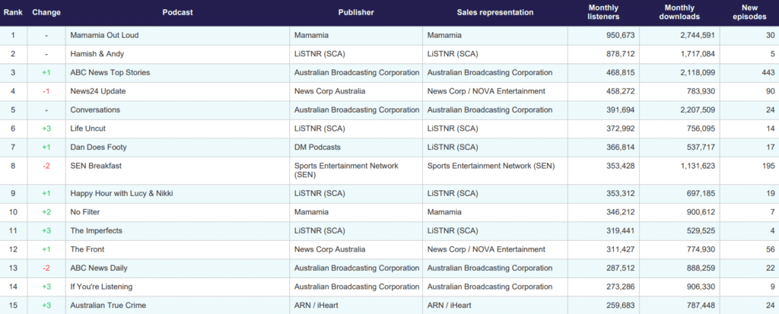This screenshot has width=779, height=314.
Task: Select monthly listeners value 878,712
Action: click(620, 54)
